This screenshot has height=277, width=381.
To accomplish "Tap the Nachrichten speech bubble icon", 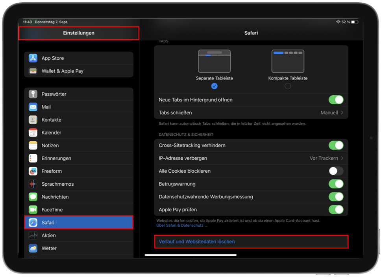I will pos(33,197).
